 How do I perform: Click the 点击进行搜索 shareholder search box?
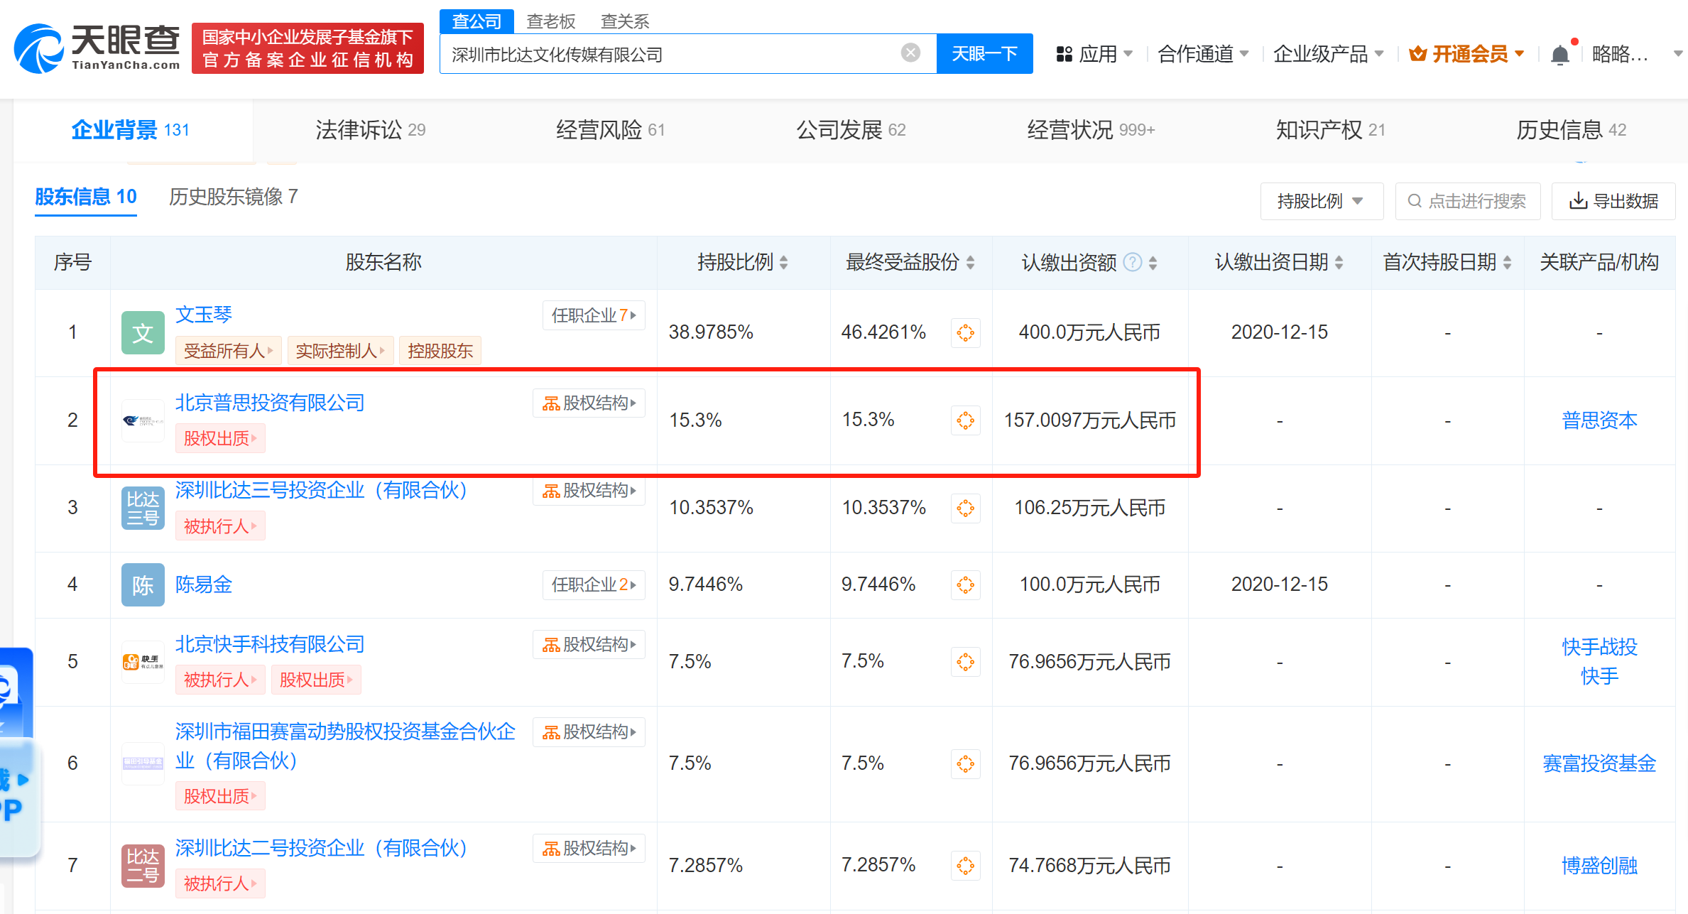1467,201
